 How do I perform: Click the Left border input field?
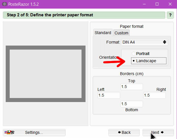(x=109, y=95)
